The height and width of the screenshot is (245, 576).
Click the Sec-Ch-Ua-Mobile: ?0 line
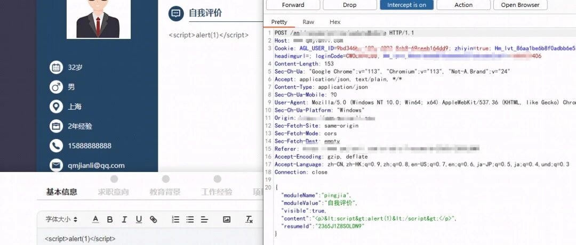306,95
